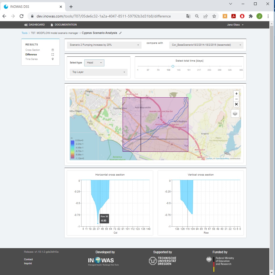This screenshot has height=275, width=275.
Task: Click the fit-to-extent crosshair icon on the map
Action: 236,104
